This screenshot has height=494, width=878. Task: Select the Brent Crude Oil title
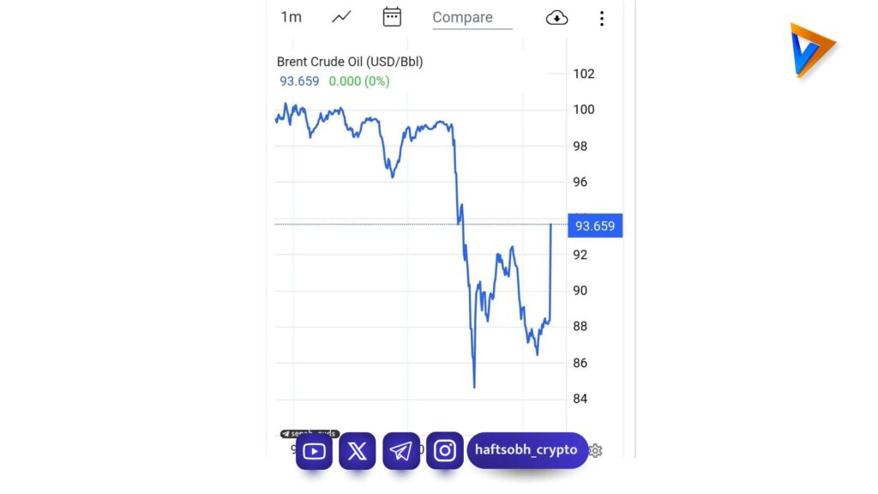click(x=350, y=62)
